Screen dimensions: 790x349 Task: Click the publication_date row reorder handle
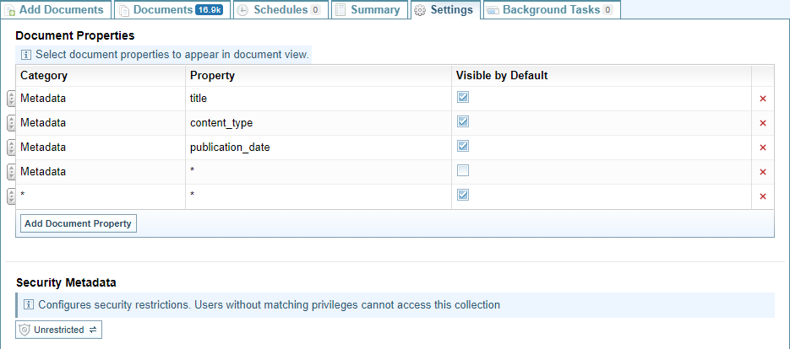[10, 148]
